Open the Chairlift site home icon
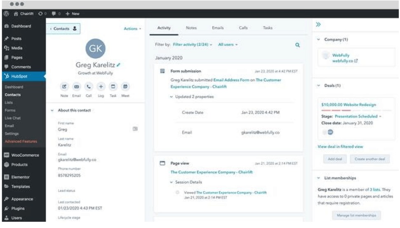 pos(16,14)
